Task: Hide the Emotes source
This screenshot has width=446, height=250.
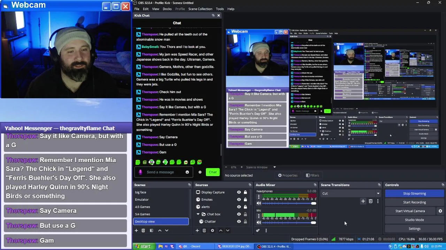Action: (x=239, y=200)
